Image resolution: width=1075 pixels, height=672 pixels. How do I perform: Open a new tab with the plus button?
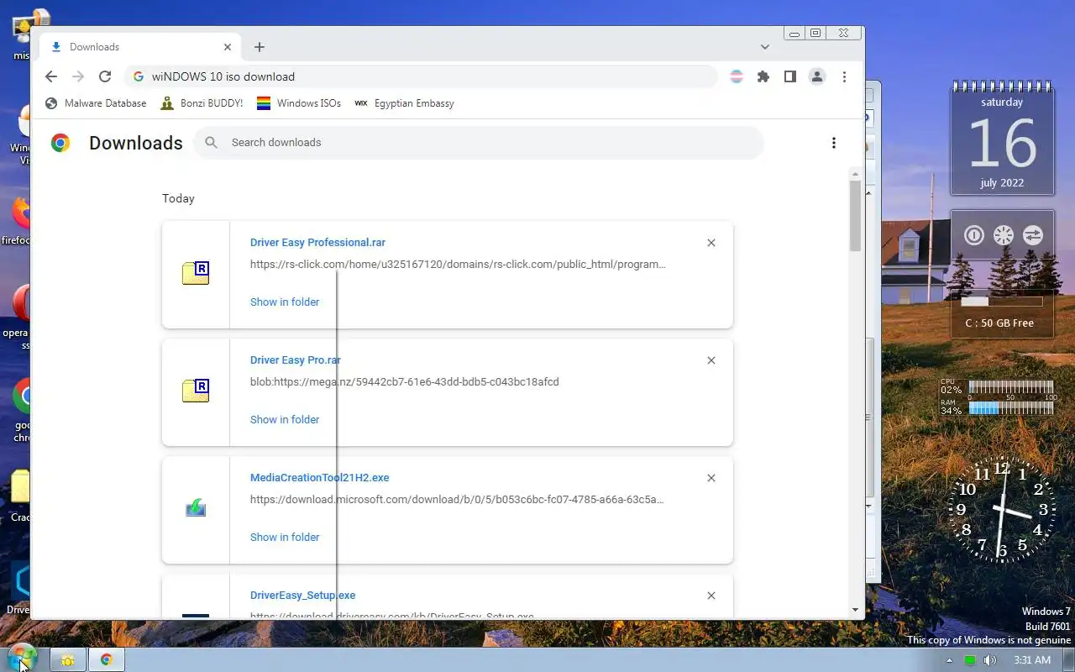(x=260, y=47)
